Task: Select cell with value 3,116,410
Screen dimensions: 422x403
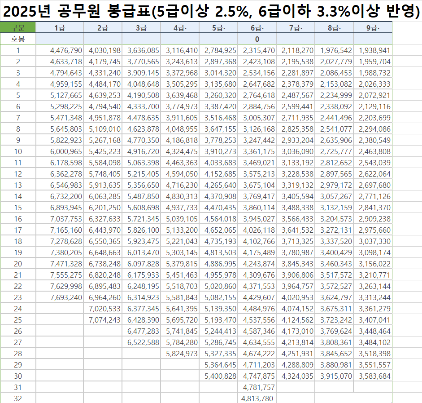Action: pyautogui.click(x=180, y=50)
